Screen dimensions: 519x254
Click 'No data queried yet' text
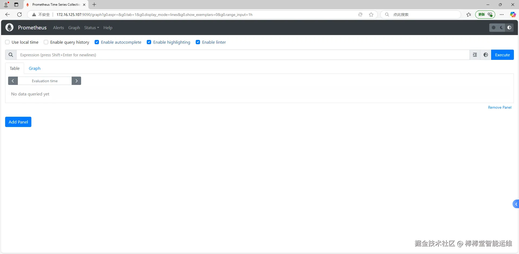[30, 94]
